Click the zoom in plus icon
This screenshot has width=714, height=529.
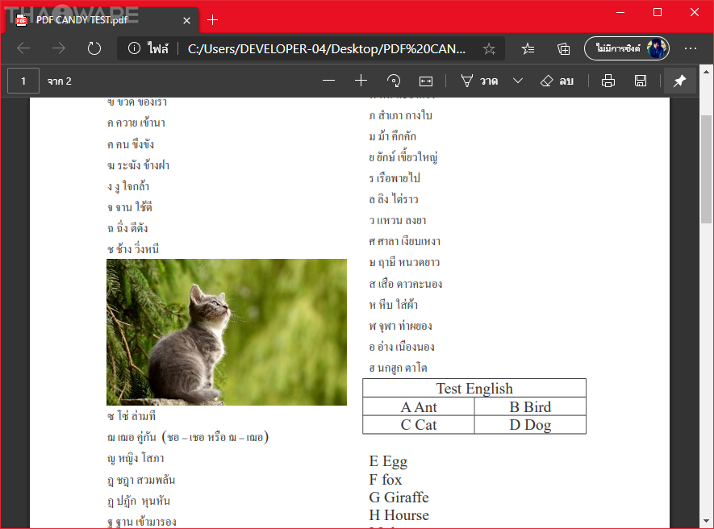[x=361, y=81]
